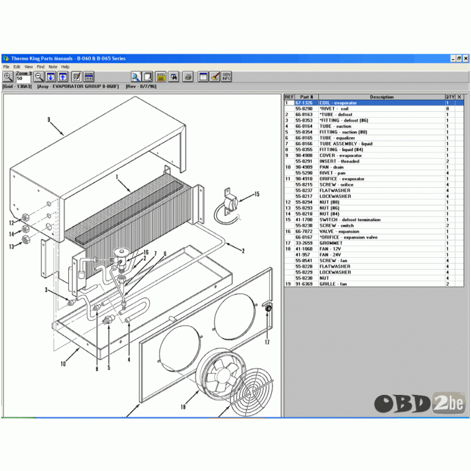Viewport: 471px width, 471px height.
Task: Open the Find menu
Action: [x=40, y=66]
